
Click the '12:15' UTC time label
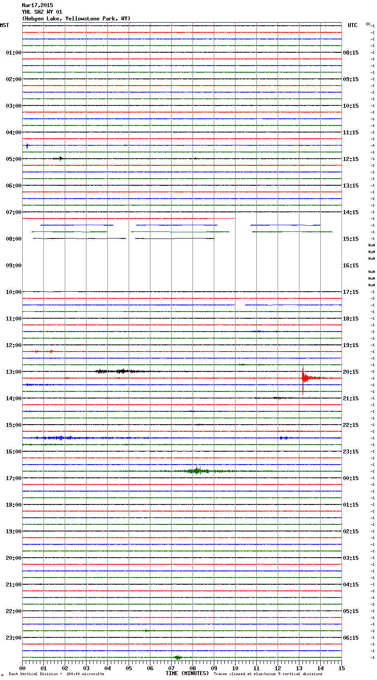[x=351, y=159]
